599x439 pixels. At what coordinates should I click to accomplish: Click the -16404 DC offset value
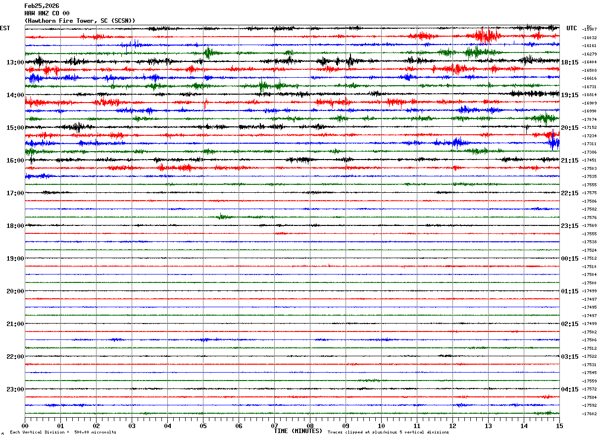pos(590,62)
